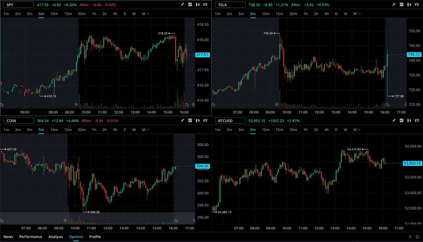
Task: Edit the TSLA ticker symbol field
Action: [230, 5]
